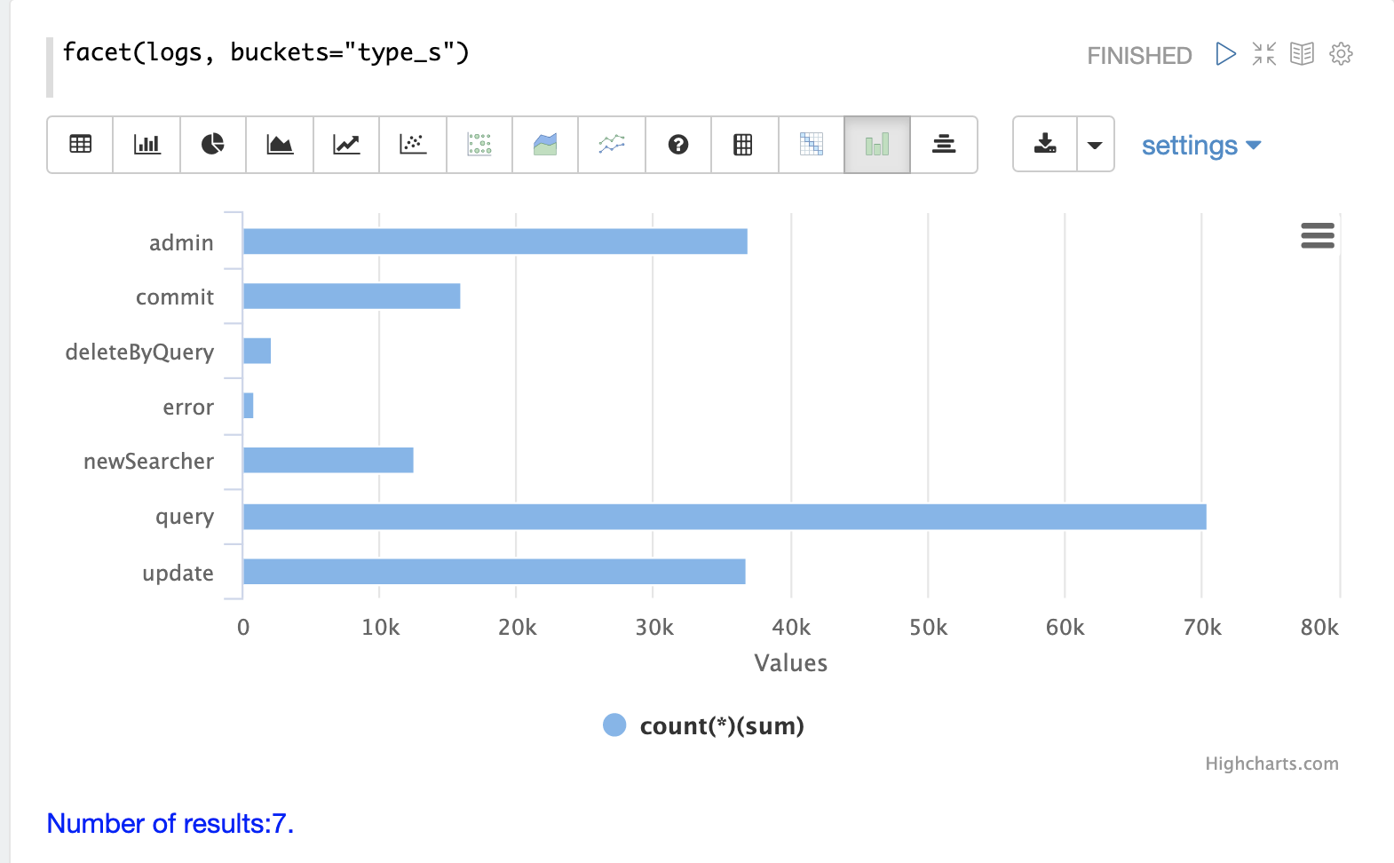Toggle output visibility with book icon
This screenshot has height=863, width=1394.
point(1302,54)
